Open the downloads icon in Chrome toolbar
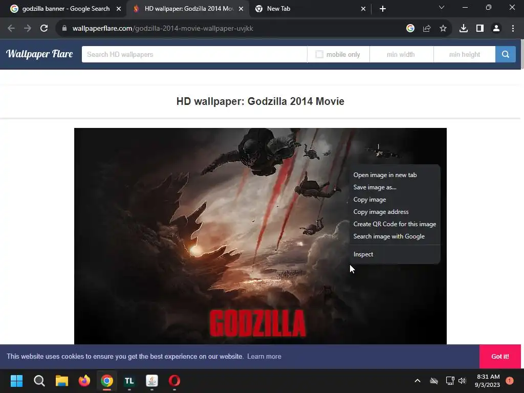Image resolution: width=524 pixels, height=393 pixels. [x=464, y=29]
